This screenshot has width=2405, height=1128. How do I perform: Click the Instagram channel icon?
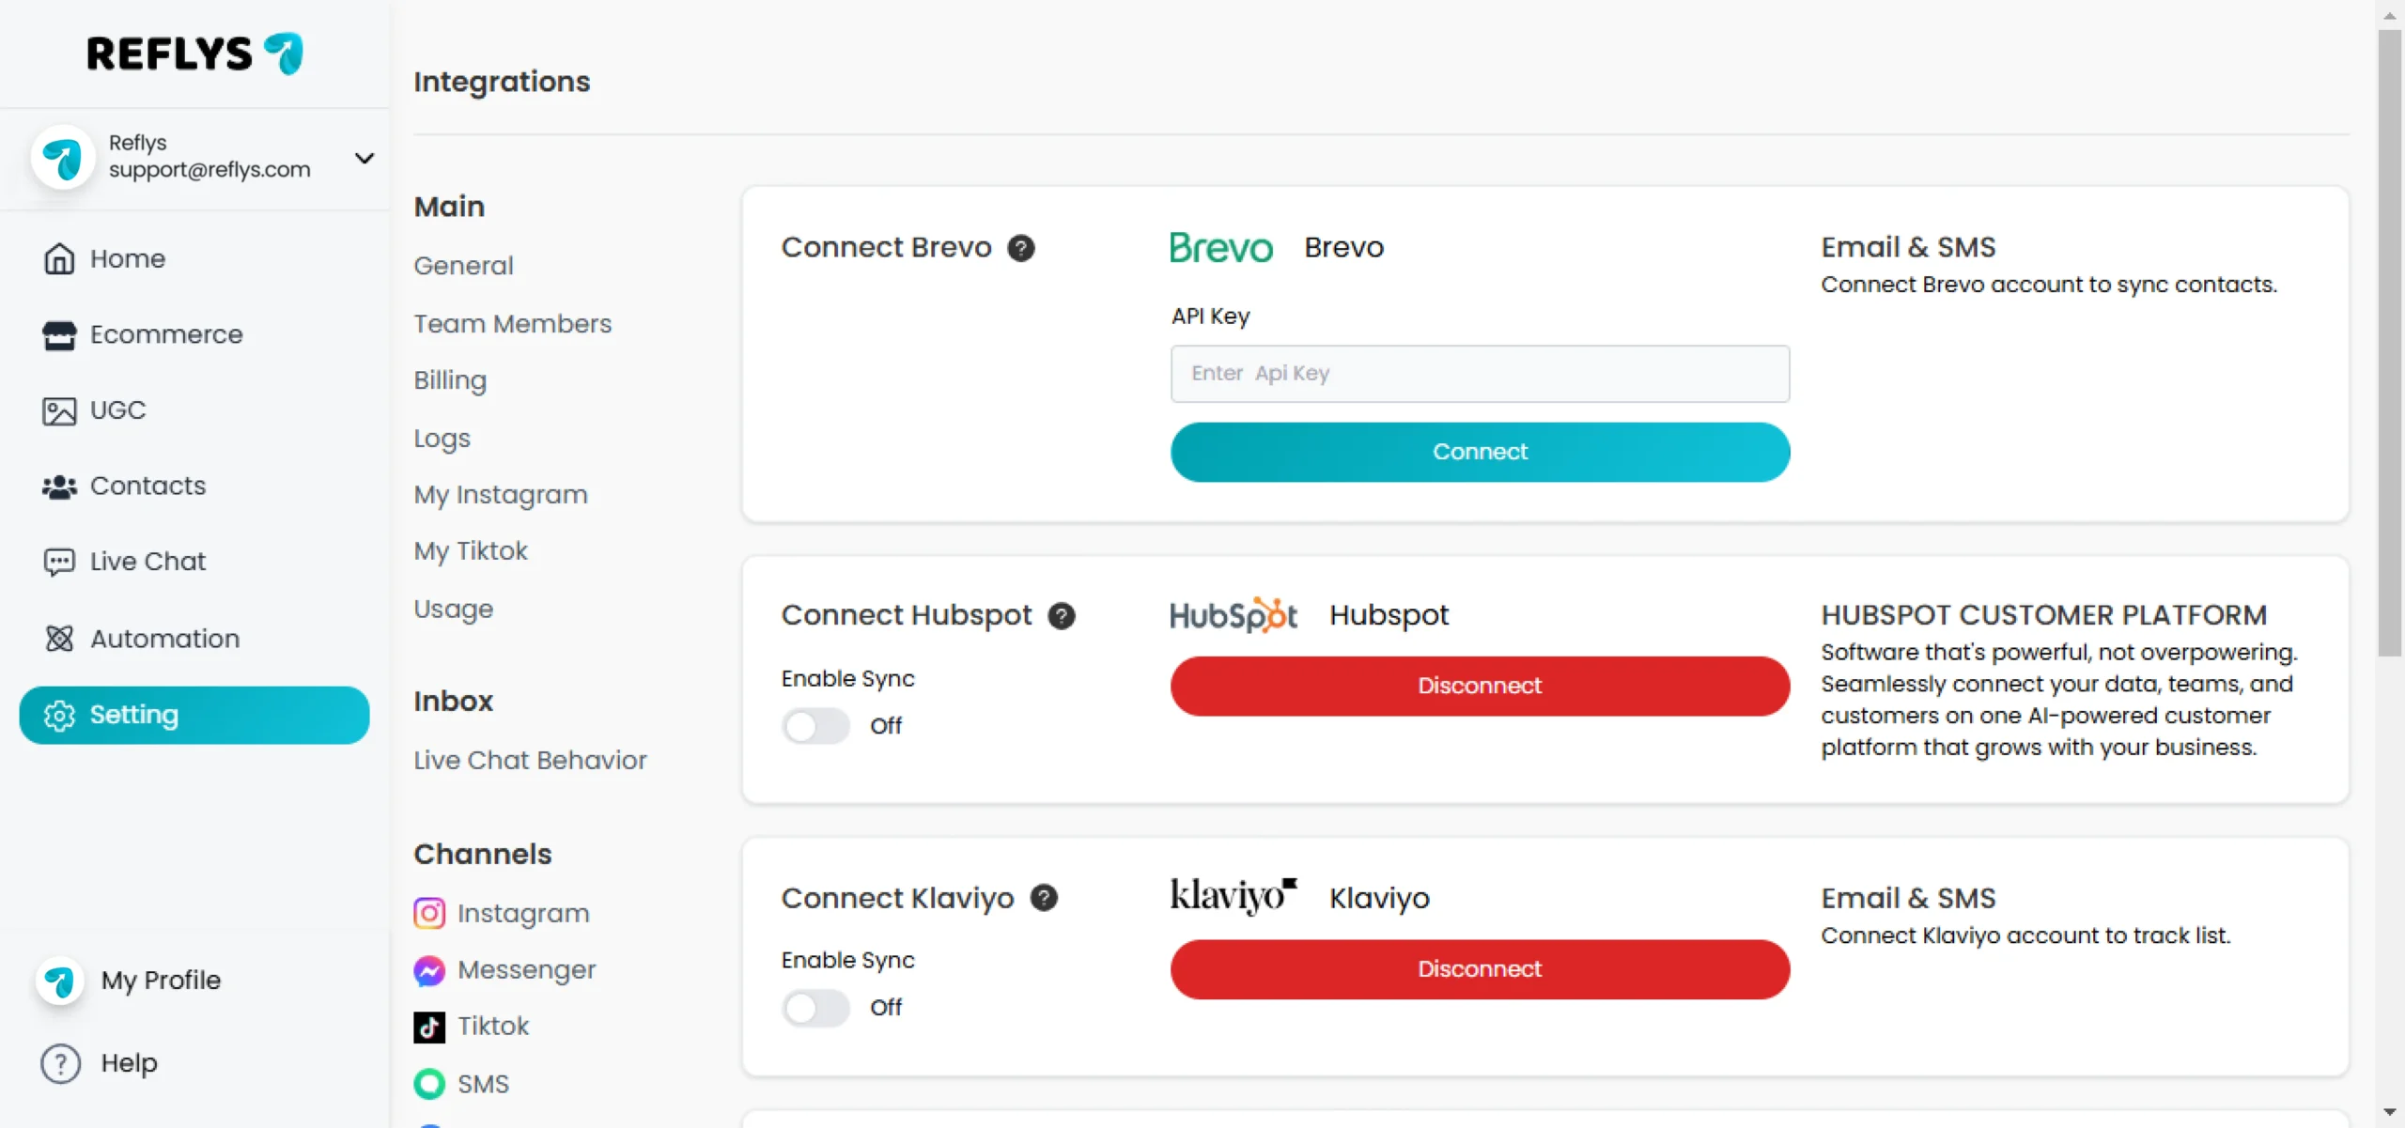pos(429,913)
